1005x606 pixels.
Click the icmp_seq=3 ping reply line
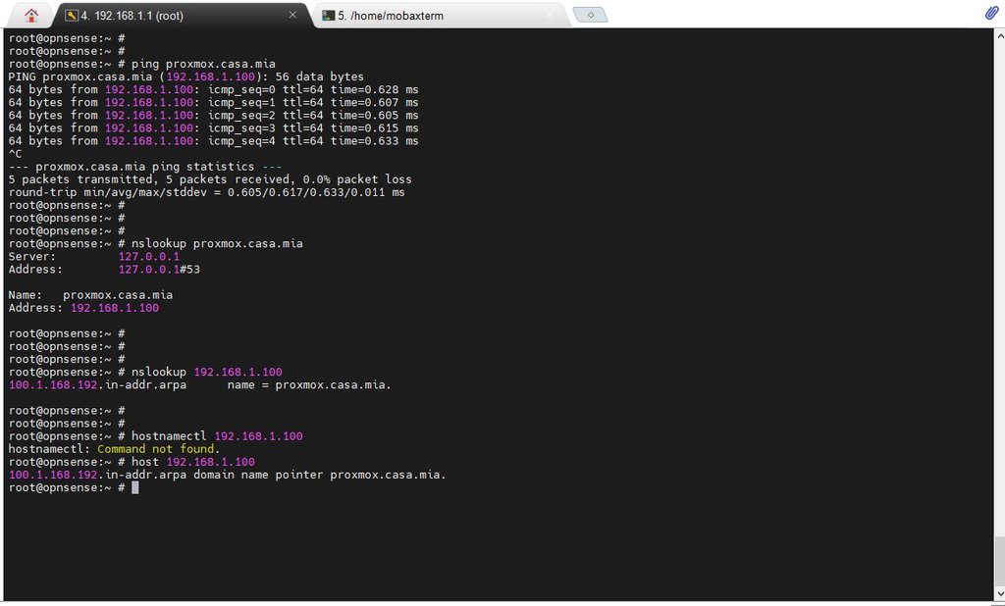pyautogui.click(x=213, y=128)
